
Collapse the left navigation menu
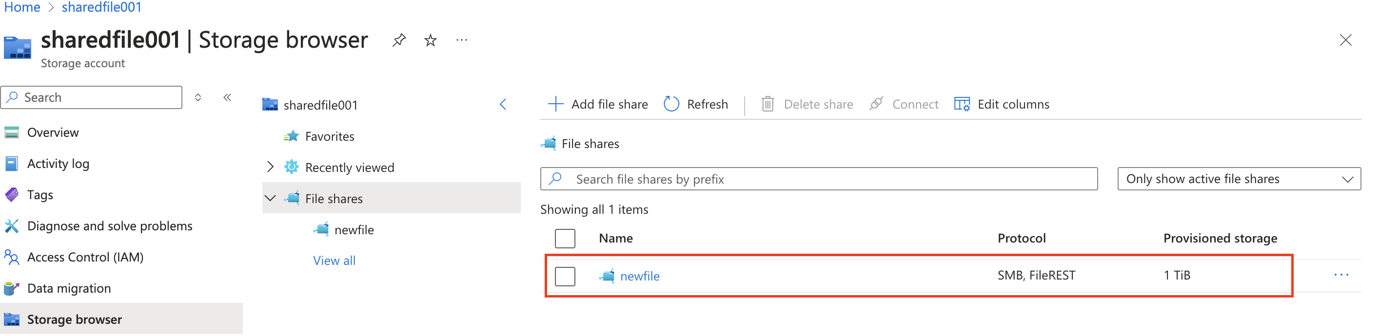click(x=227, y=97)
